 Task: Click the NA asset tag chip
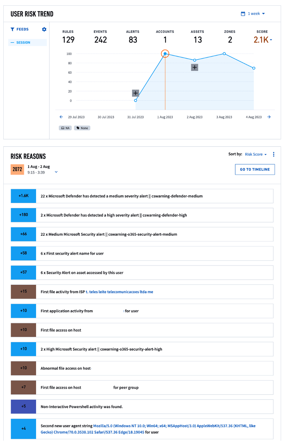pyautogui.click(x=66, y=128)
